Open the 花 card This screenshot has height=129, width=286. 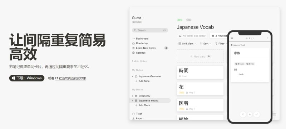pos(200,89)
